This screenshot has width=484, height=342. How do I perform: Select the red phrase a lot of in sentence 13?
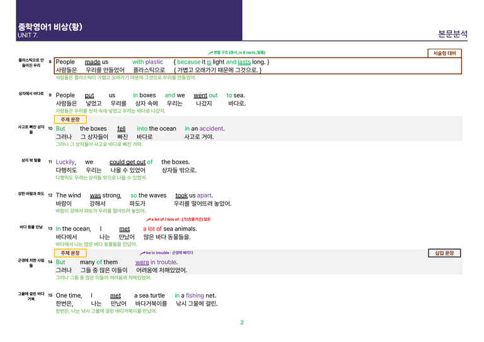tap(153, 229)
